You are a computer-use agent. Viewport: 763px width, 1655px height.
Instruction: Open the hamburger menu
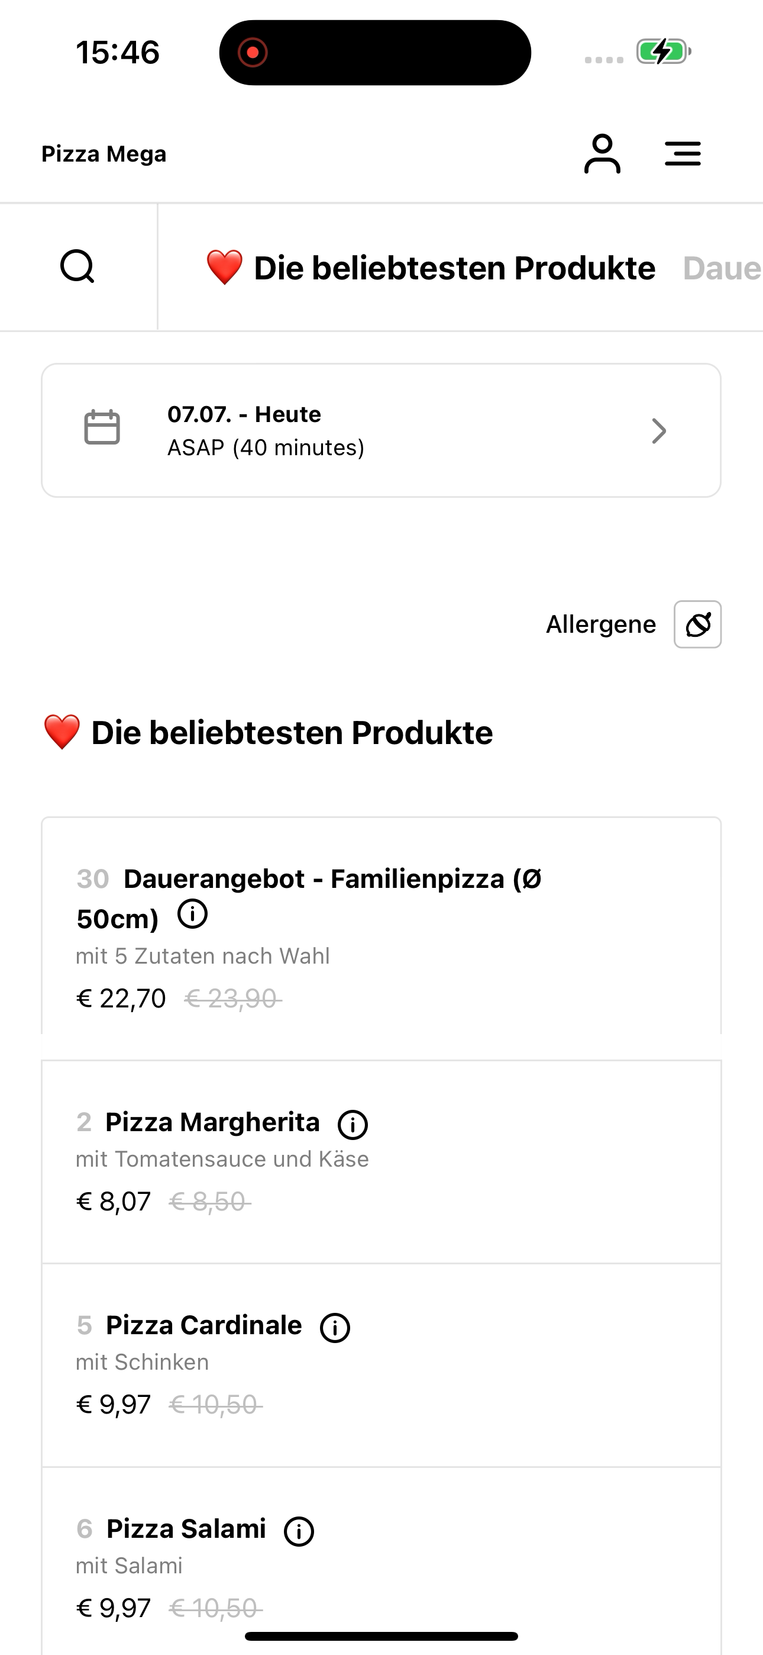[x=683, y=153]
